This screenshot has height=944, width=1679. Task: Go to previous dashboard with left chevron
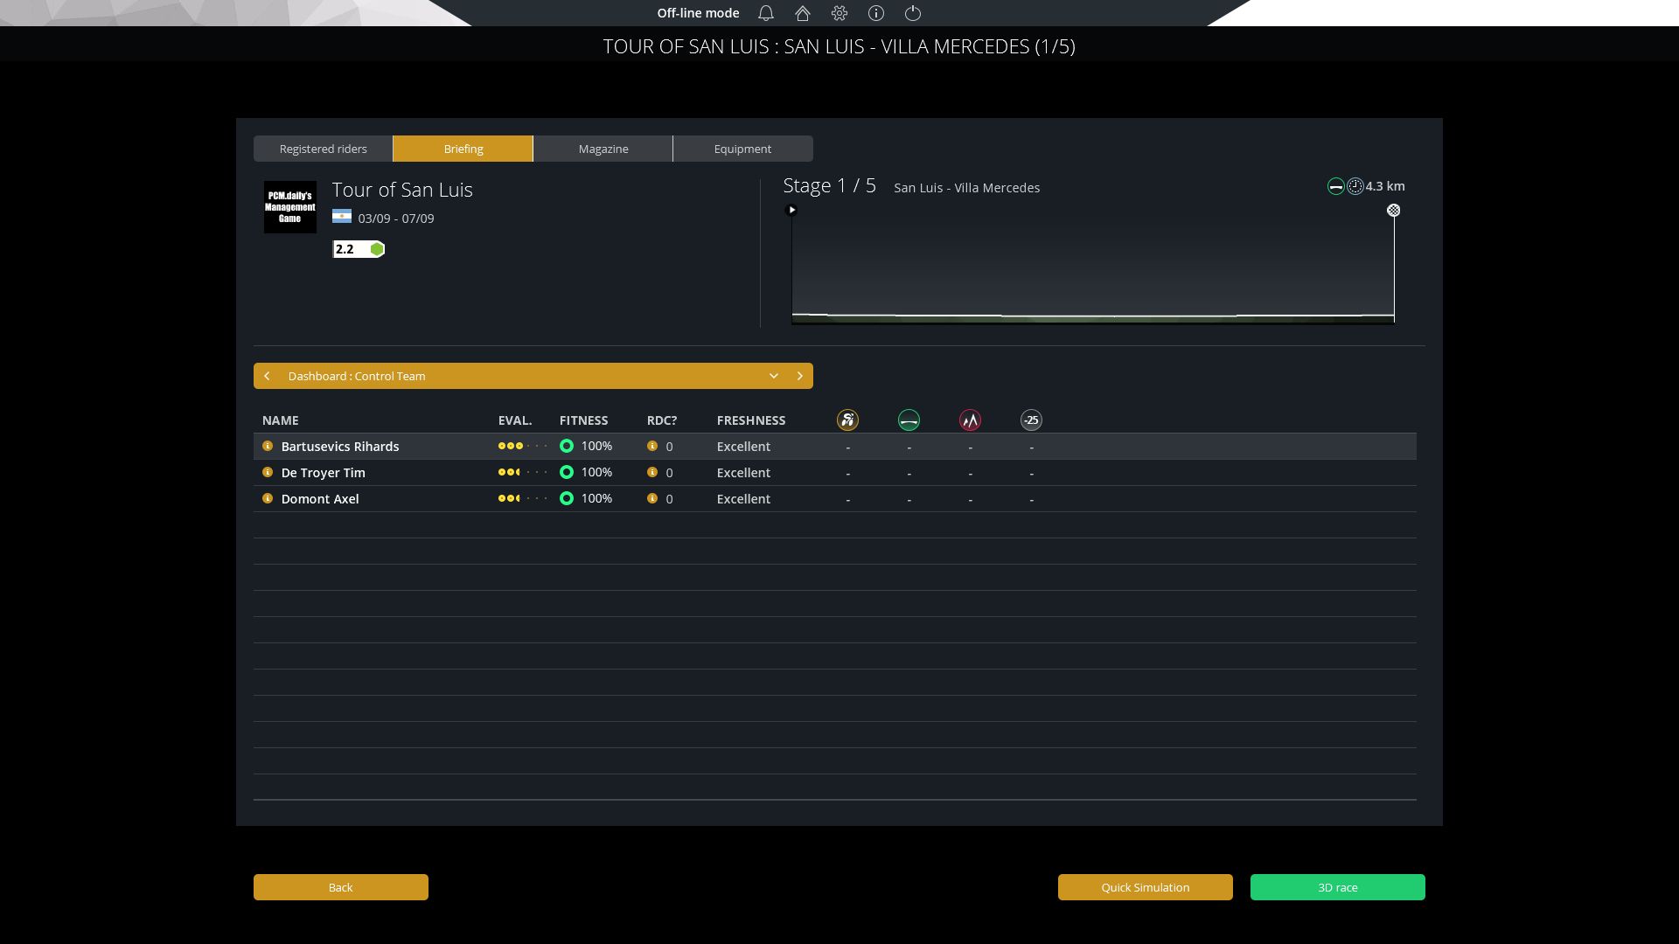point(268,376)
